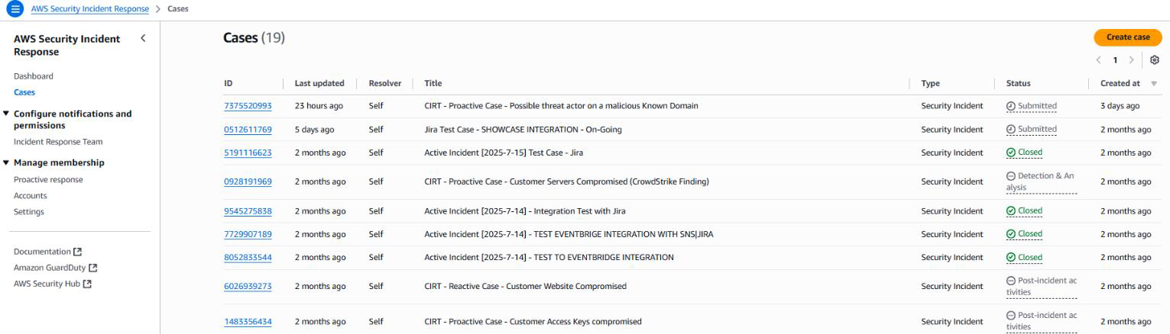Click the Last updated column header
Viewport: 1170px width, 334px height.
pyautogui.click(x=319, y=84)
